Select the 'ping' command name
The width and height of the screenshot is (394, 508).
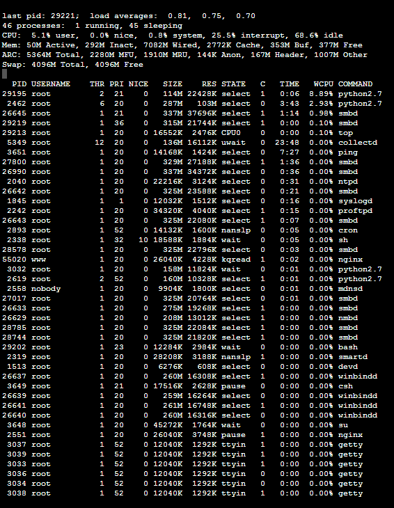tap(348, 152)
